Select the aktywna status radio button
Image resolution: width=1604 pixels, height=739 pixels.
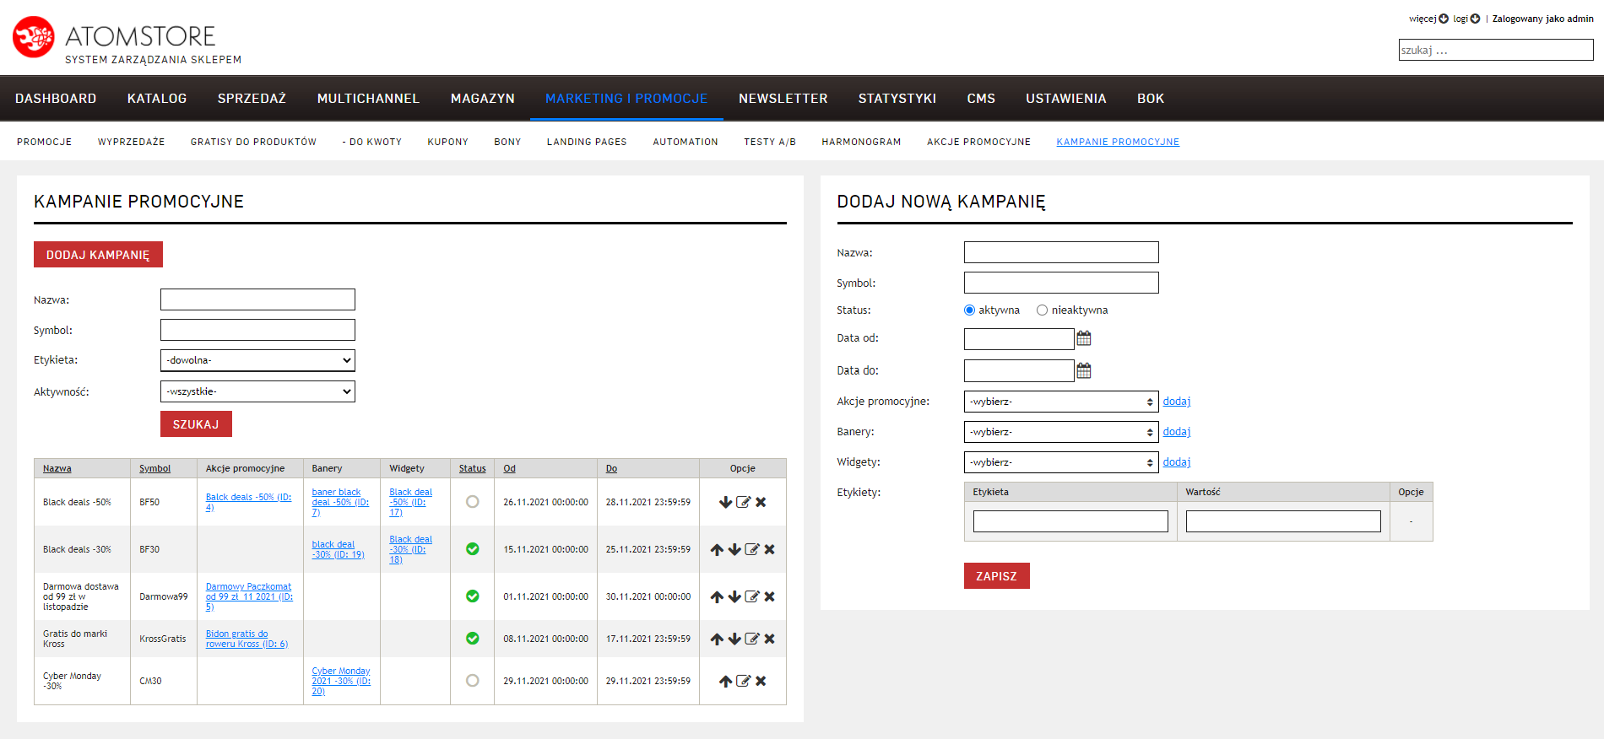click(969, 310)
